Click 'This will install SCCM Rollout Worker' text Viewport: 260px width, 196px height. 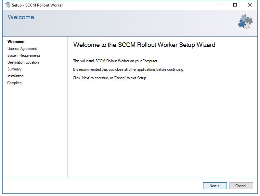point(116,61)
